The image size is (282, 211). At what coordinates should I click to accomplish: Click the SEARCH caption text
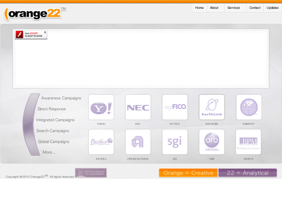point(248,159)
